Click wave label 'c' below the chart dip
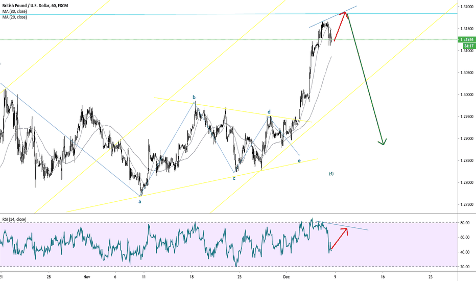 coord(234,178)
